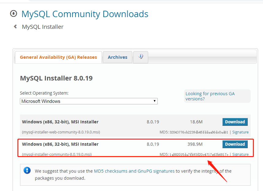The height and width of the screenshot is (191, 263).
Task: Open the Select Operating System dropdown
Action: (x=89, y=101)
